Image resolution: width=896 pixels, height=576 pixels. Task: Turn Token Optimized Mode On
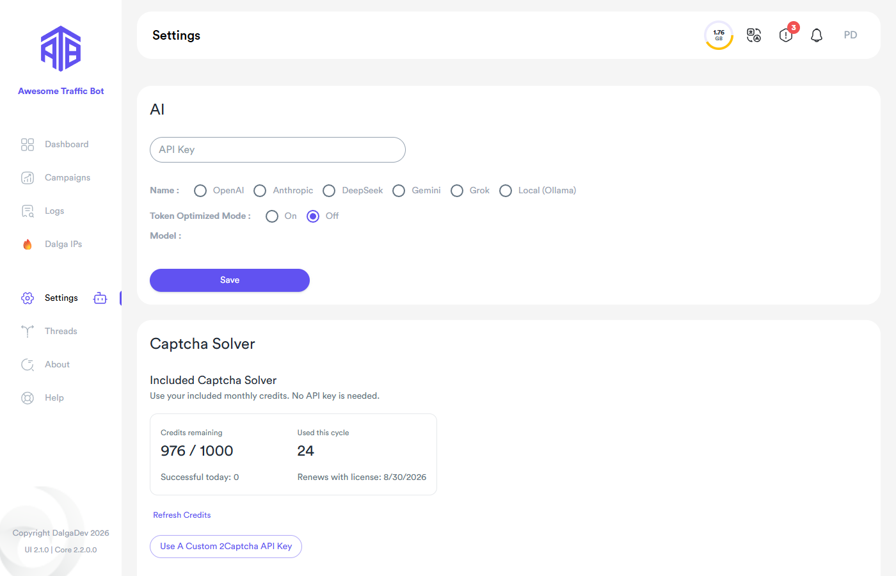272,216
